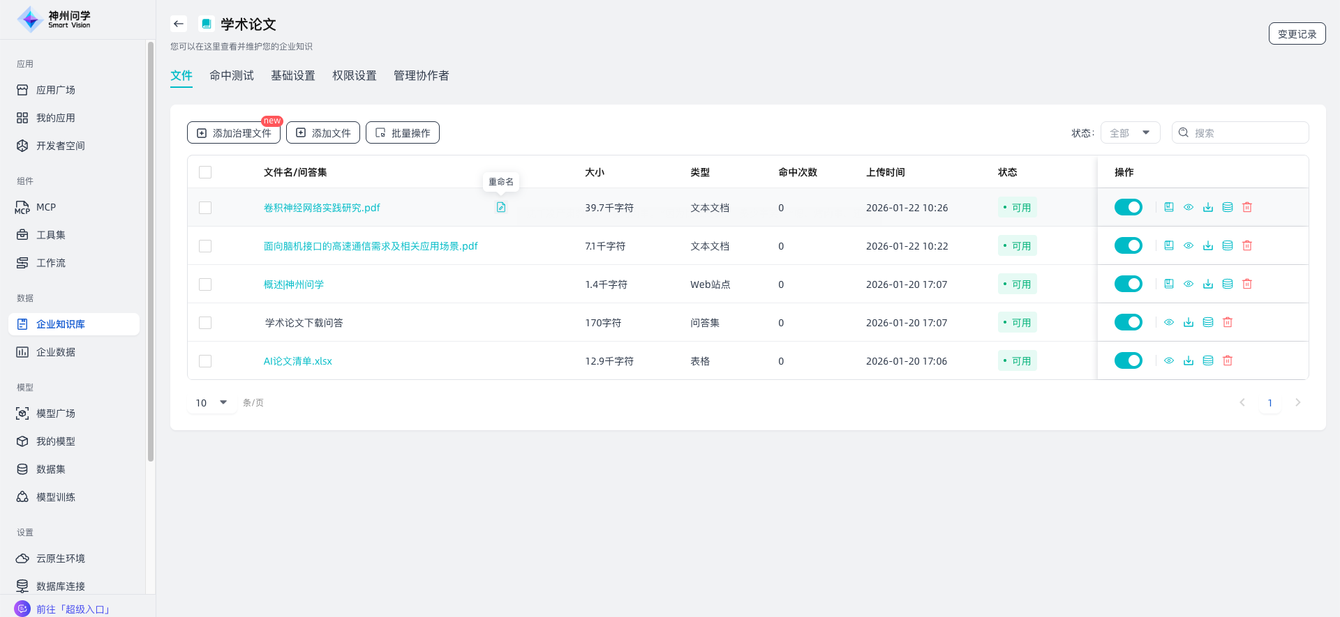
Task: Click the database icon for 卷积神经网络实践研究.pdf
Action: coord(1228,207)
